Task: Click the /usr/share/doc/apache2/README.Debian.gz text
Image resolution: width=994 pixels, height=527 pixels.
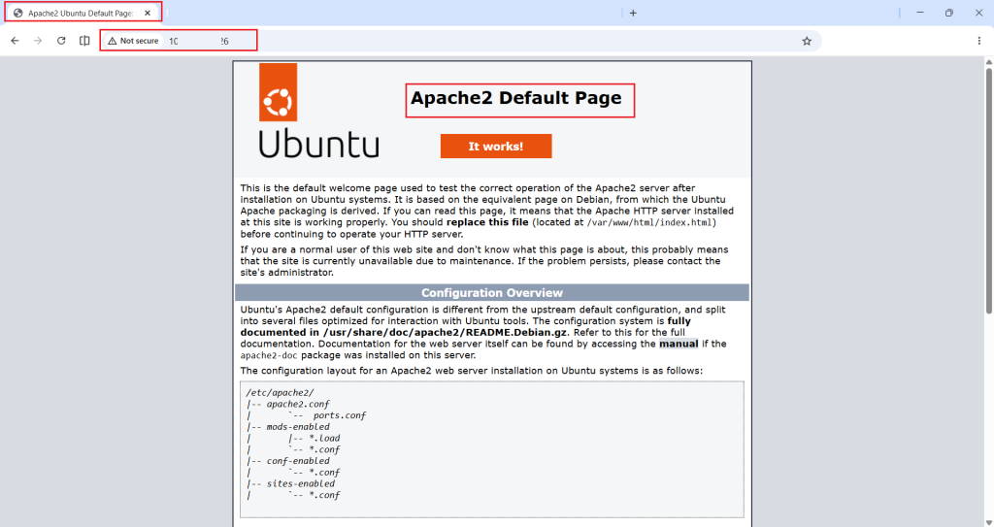Action: point(445,332)
